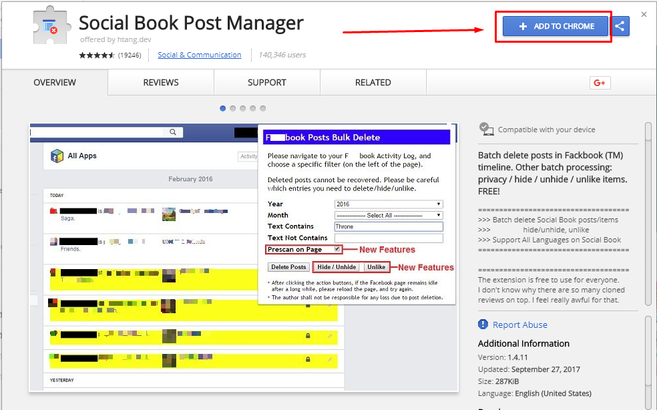
Task: Click the Activity button in the screenshot
Action: coord(248,156)
